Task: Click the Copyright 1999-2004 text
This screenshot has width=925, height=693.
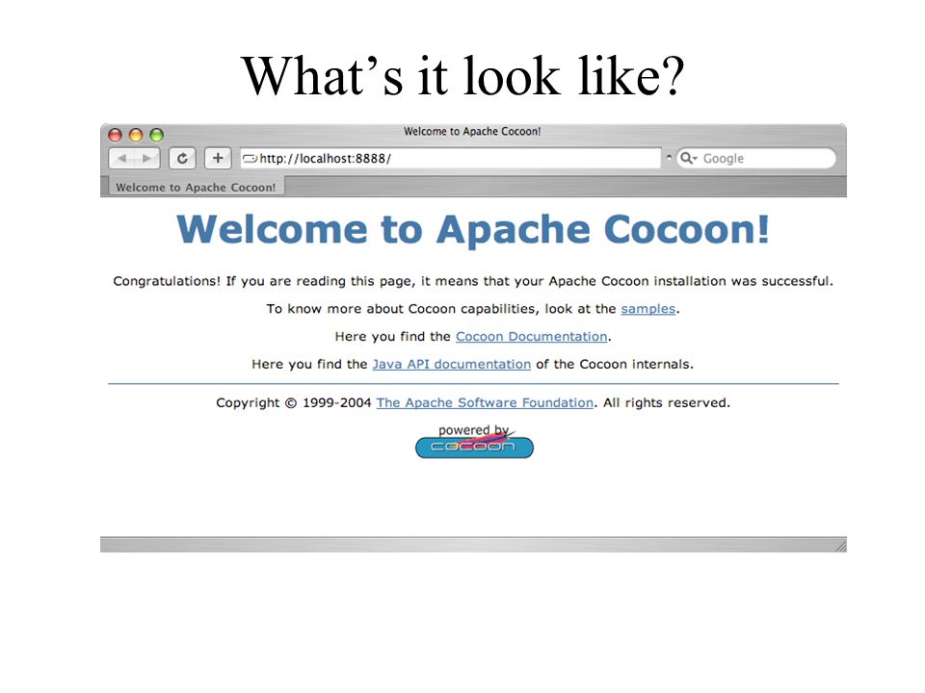Action: pos(293,402)
